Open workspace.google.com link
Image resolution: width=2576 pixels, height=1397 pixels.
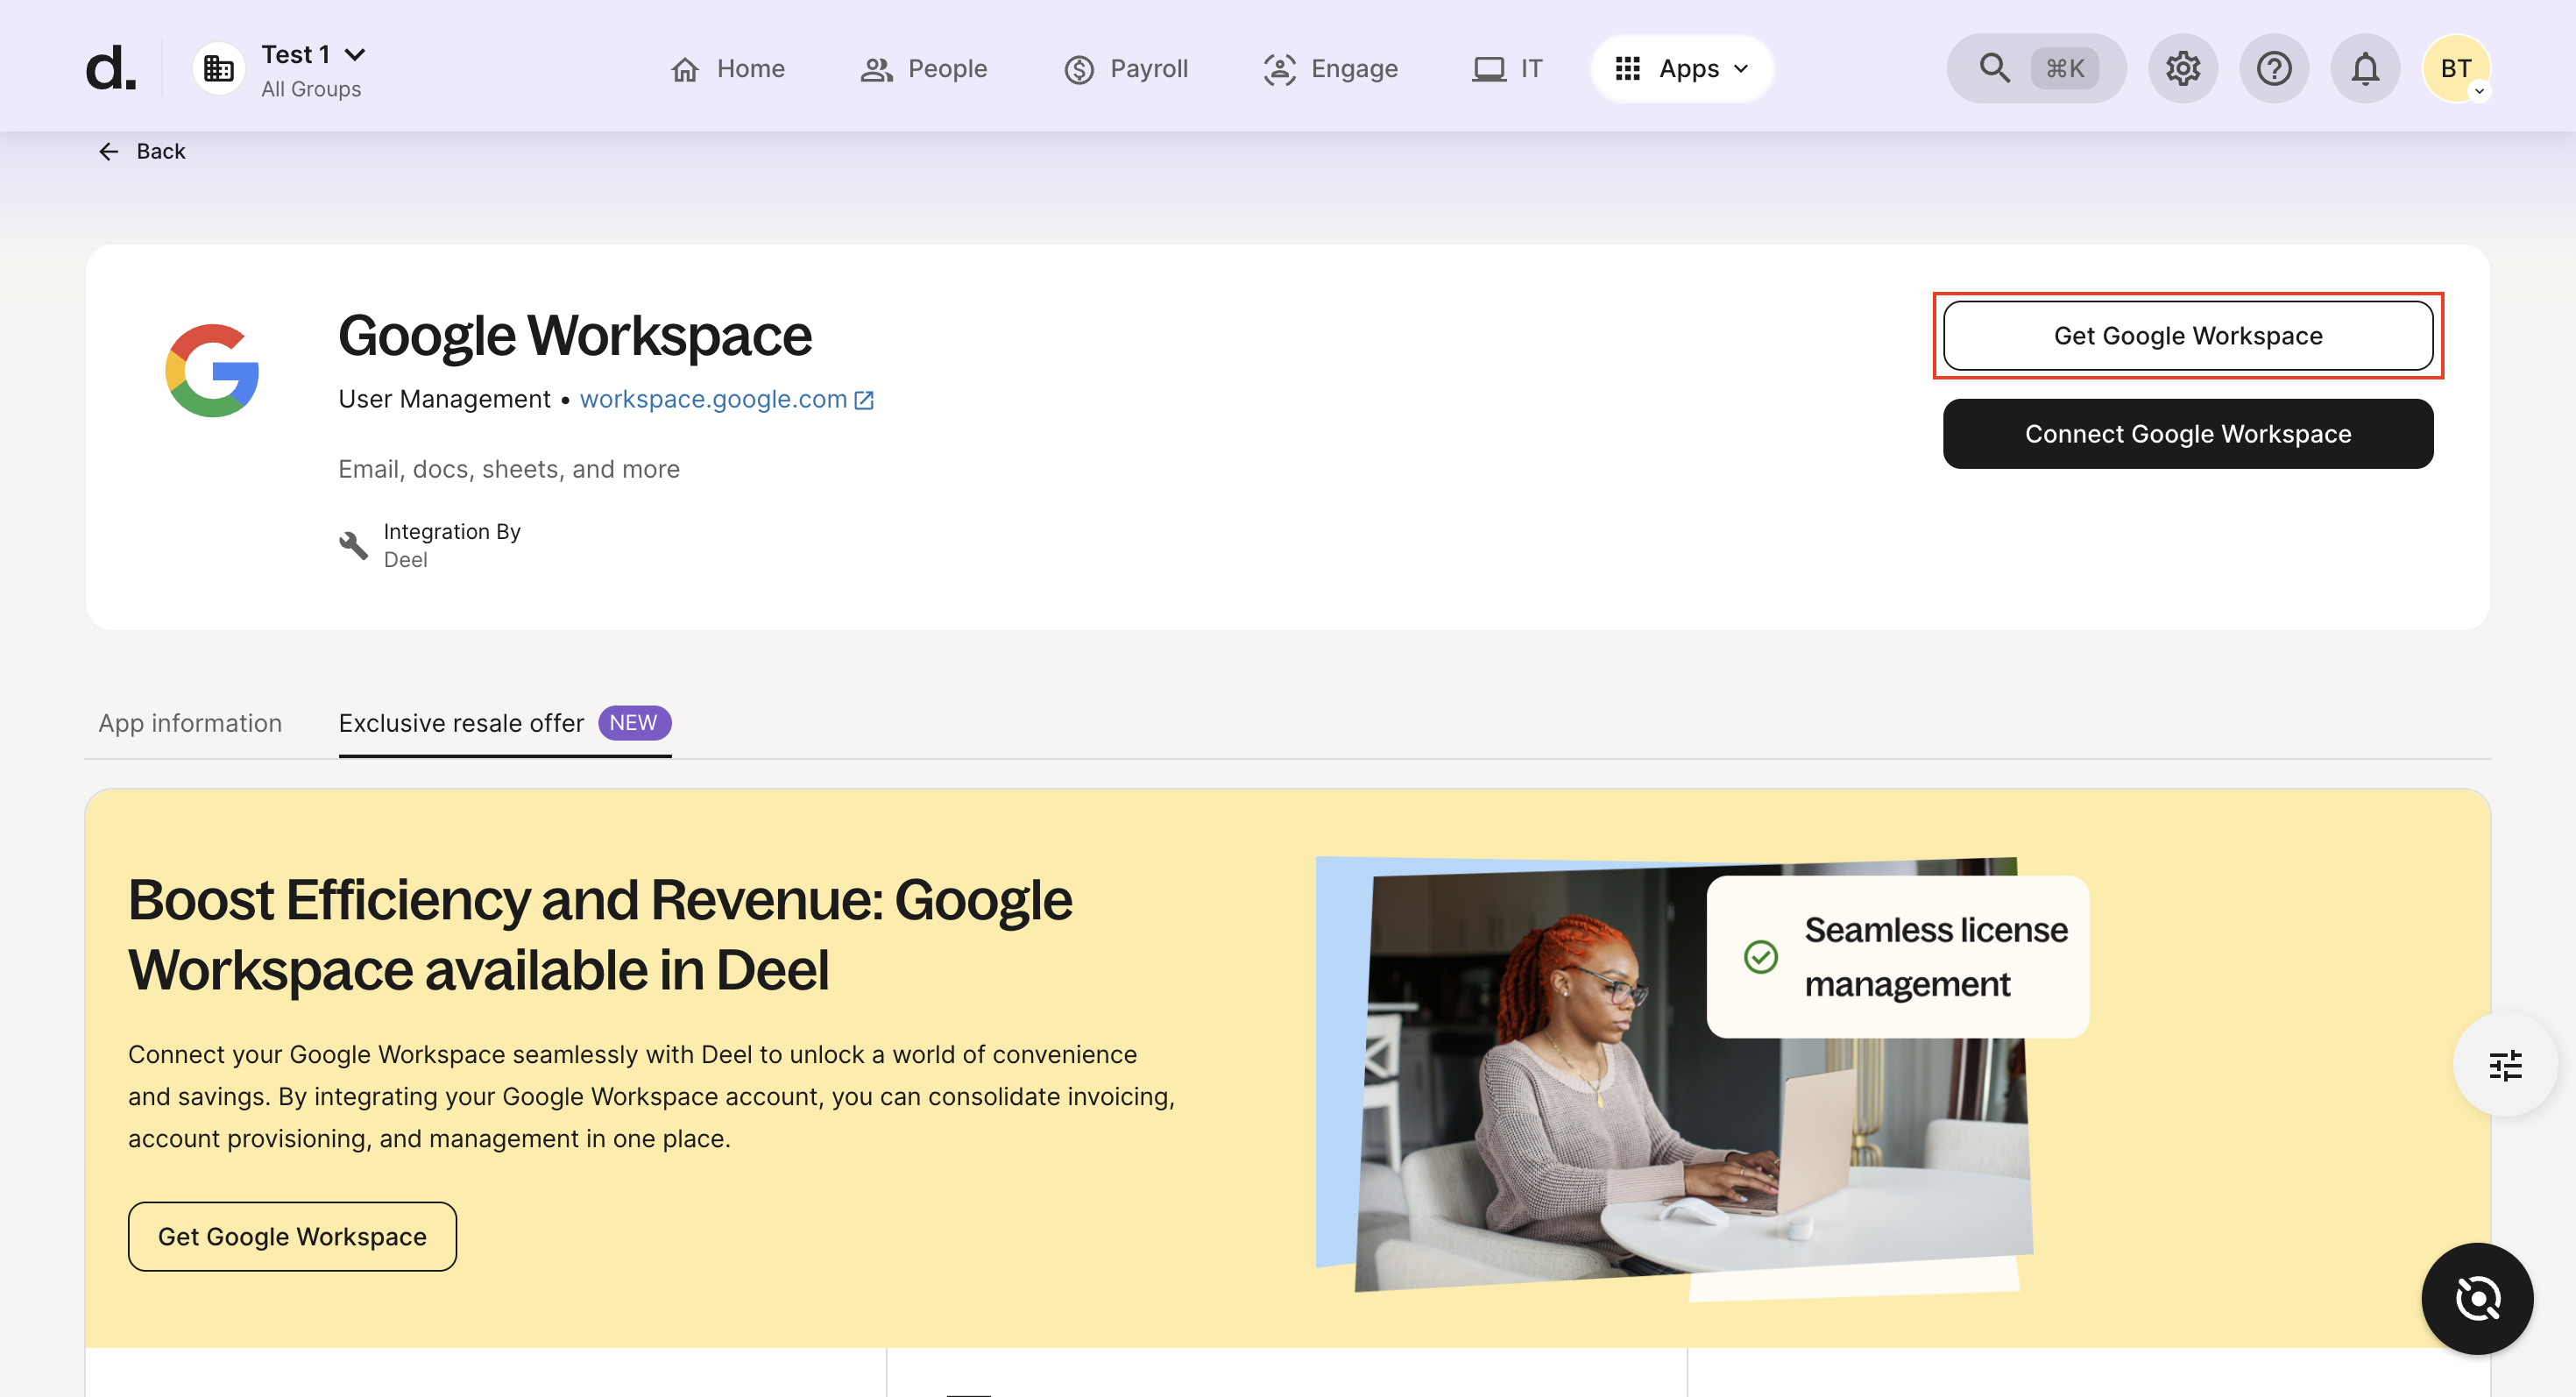pyautogui.click(x=713, y=399)
